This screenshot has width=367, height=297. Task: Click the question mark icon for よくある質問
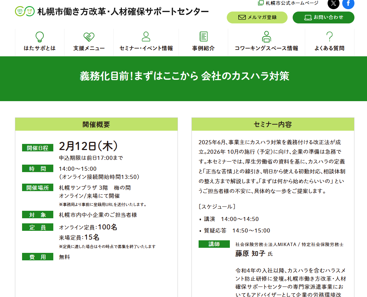pos(329,37)
